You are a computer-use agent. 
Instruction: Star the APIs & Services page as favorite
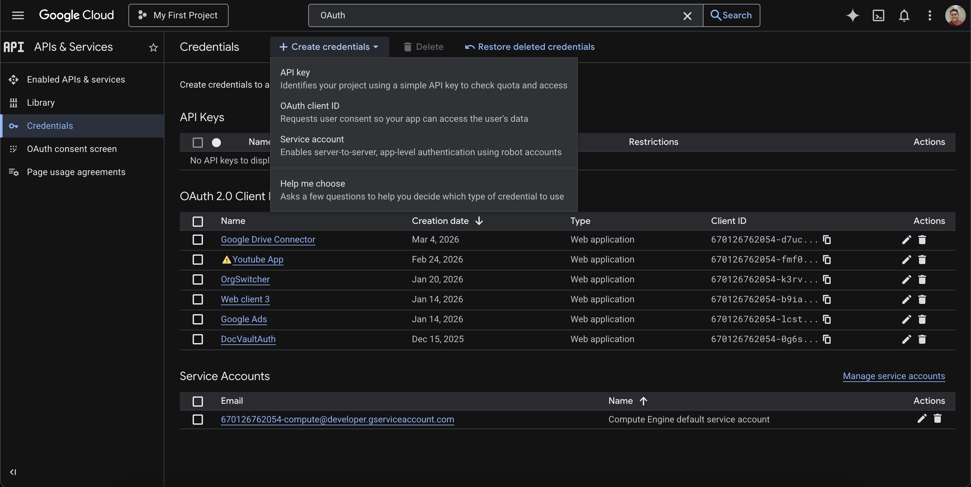tap(153, 48)
